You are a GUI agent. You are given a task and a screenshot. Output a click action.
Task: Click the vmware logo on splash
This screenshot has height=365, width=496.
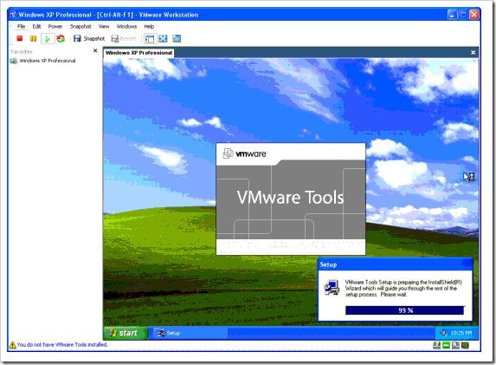point(245,153)
